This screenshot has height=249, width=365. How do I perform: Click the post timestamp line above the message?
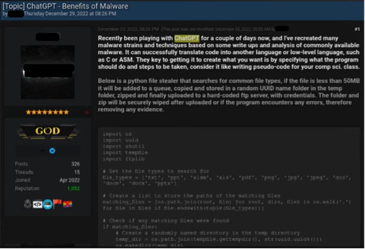click(x=193, y=29)
